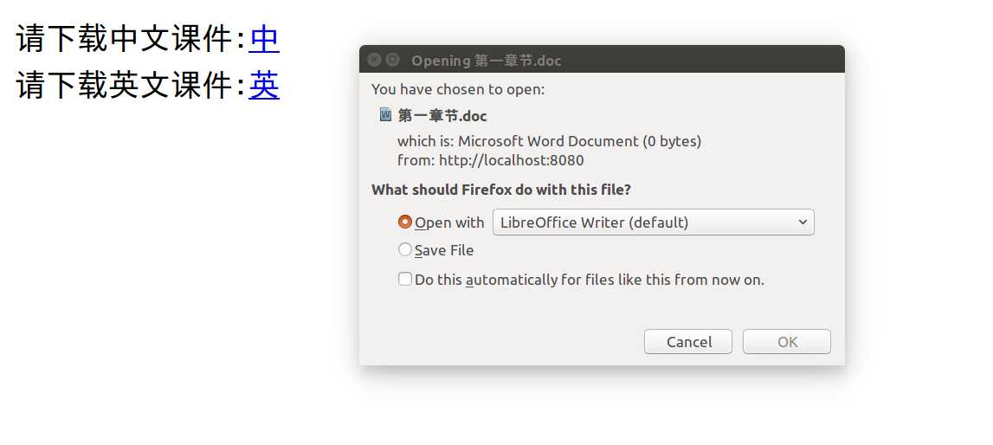Click the Word document icon beside 第一章节.doc
This screenshot has width=993, height=445.
(385, 114)
